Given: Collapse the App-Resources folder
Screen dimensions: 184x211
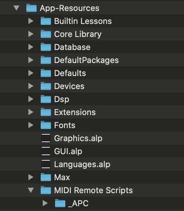Looking at the screenshot, I should click(x=16, y=8).
